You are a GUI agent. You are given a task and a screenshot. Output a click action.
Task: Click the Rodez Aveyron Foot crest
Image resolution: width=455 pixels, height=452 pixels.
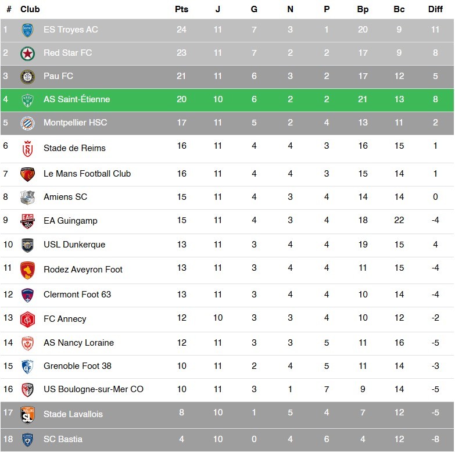[27, 270]
